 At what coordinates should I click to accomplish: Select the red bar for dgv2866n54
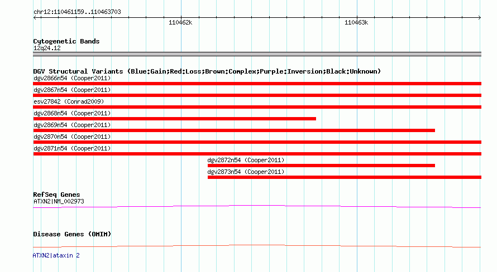[x=257, y=84]
